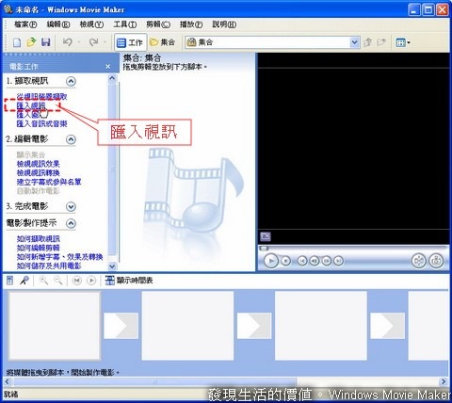Toggle the 集合 collections pane button
This screenshot has height=403, width=452.
point(163,42)
